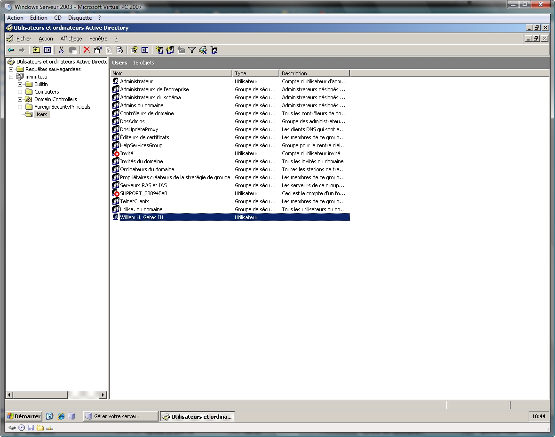The height and width of the screenshot is (437, 555).
Task: Click the Forward arrow in the toolbar
Action: 22,50
